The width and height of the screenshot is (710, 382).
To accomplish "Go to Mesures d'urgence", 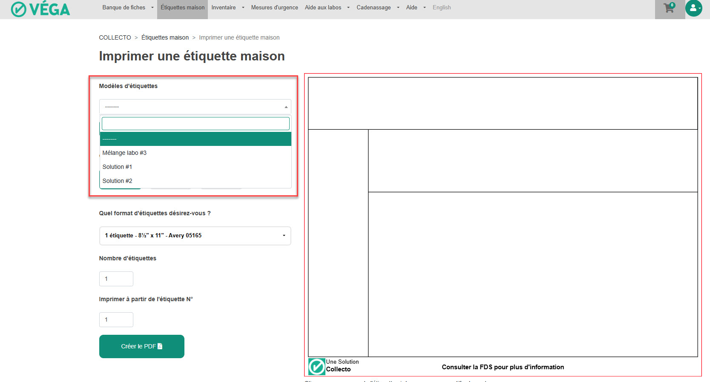I will click(274, 8).
